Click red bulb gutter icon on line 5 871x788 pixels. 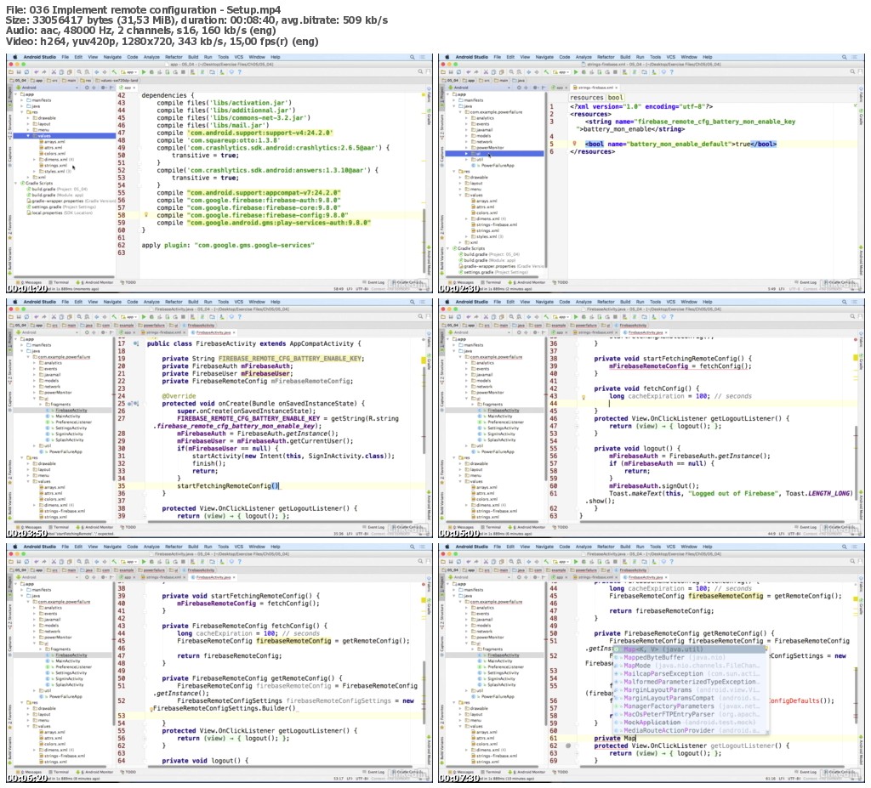[x=575, y=144]
